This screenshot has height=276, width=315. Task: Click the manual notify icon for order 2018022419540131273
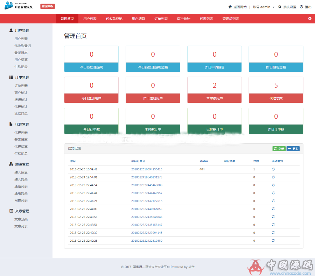(x=273, y=177)
